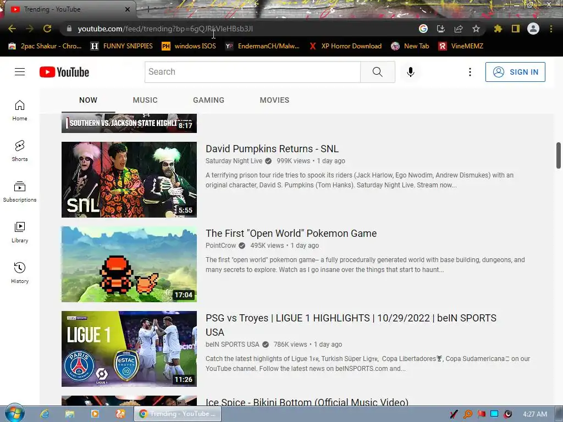The height and width of the screenshot is (422, 563).
Task: Reload the page
Action: (47, 29)
